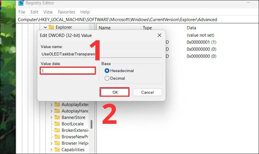The width and height of the screenshot is (259, 154).
Task: Minimize the Registry Editor window
Action: 248,3
